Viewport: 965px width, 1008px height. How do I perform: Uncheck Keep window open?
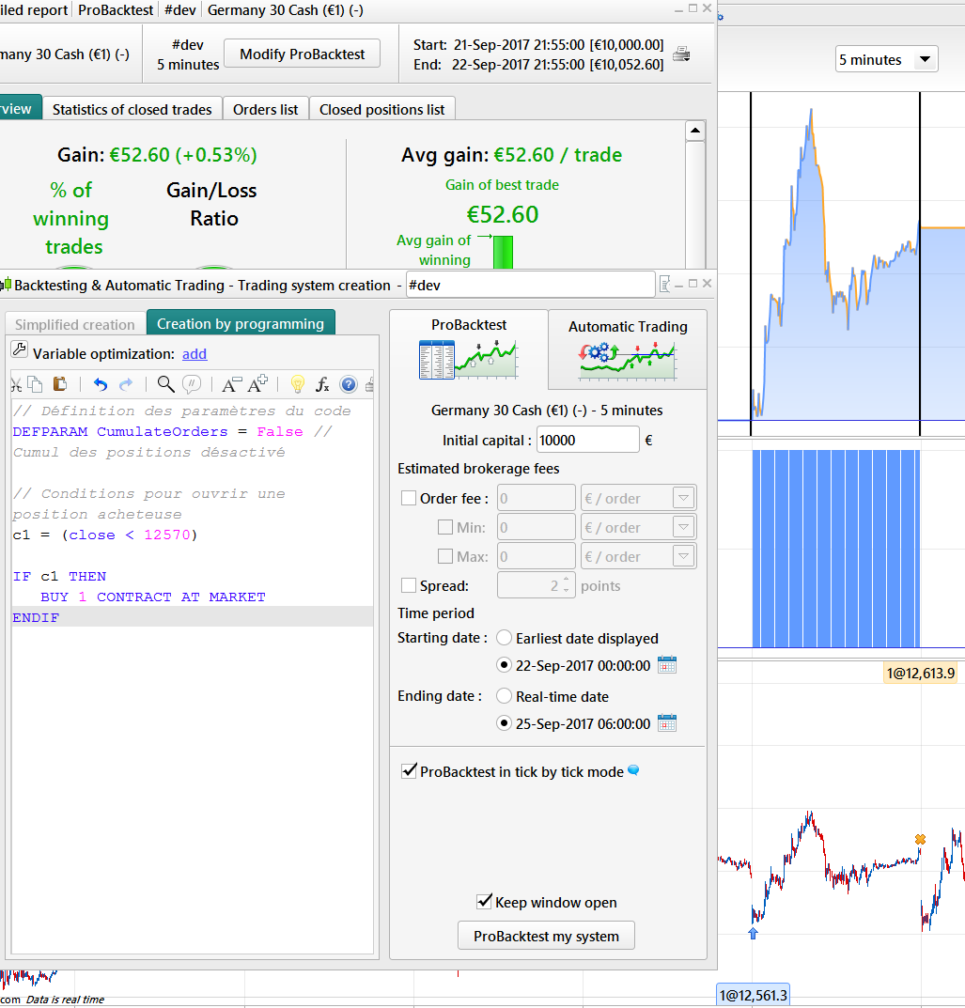click(484, 901)
